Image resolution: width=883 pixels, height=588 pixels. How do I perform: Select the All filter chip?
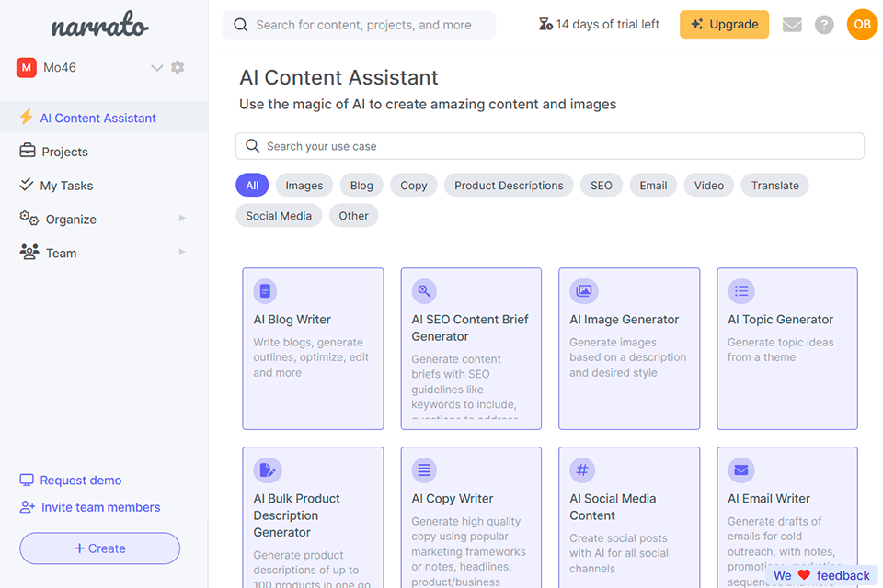click(252, 185)
